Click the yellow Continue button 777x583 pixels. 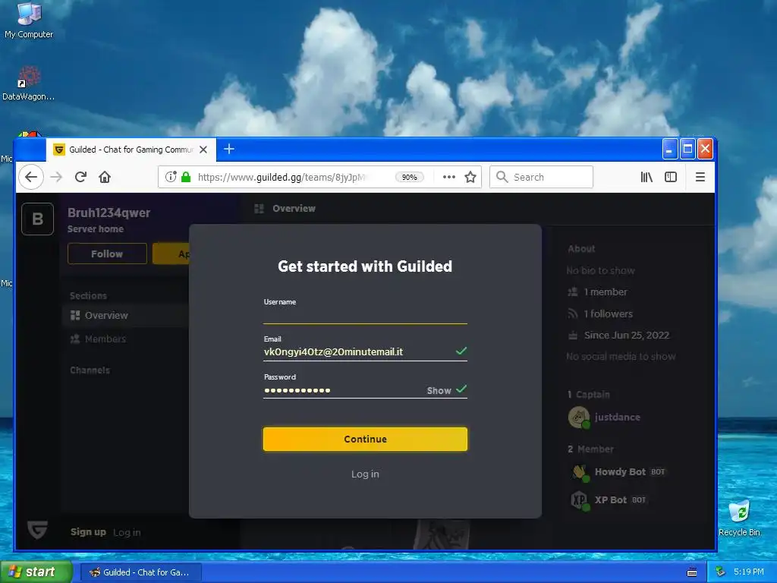click(365, 440)
